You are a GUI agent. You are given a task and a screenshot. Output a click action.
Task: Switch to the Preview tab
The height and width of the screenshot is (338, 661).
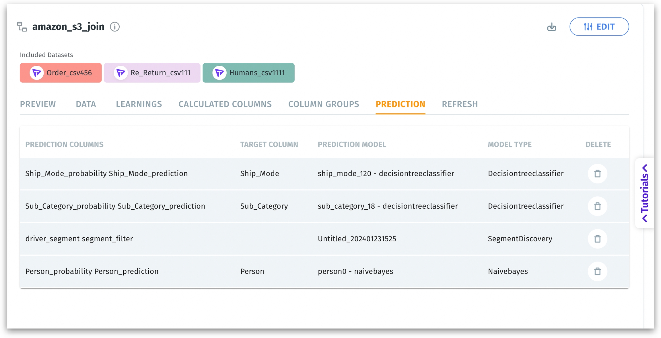38,104
